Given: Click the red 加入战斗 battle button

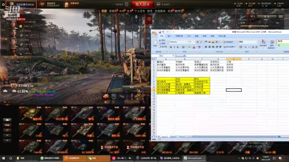Looking at the screenshot, I should pos(142,4).
